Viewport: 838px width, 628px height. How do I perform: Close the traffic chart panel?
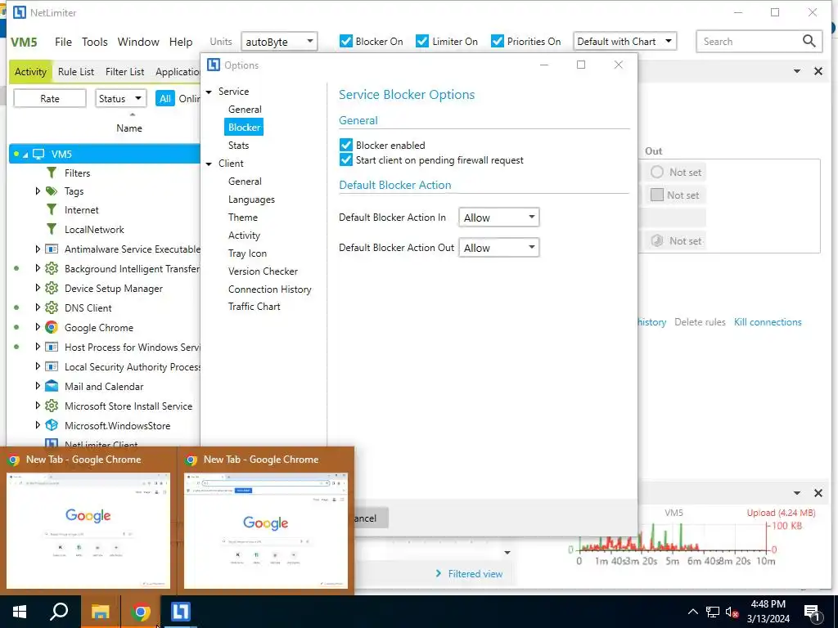coord(818,493)
